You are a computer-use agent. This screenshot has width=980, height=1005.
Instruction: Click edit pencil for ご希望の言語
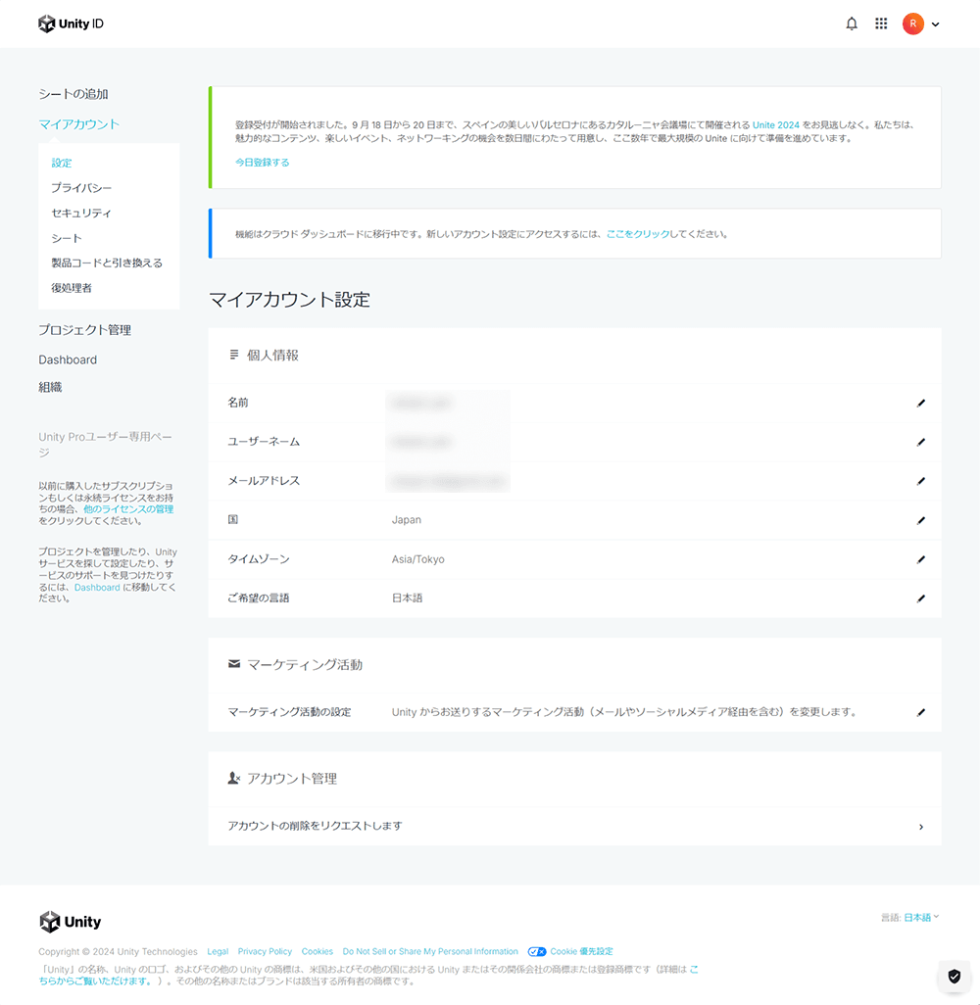point(920,598)
